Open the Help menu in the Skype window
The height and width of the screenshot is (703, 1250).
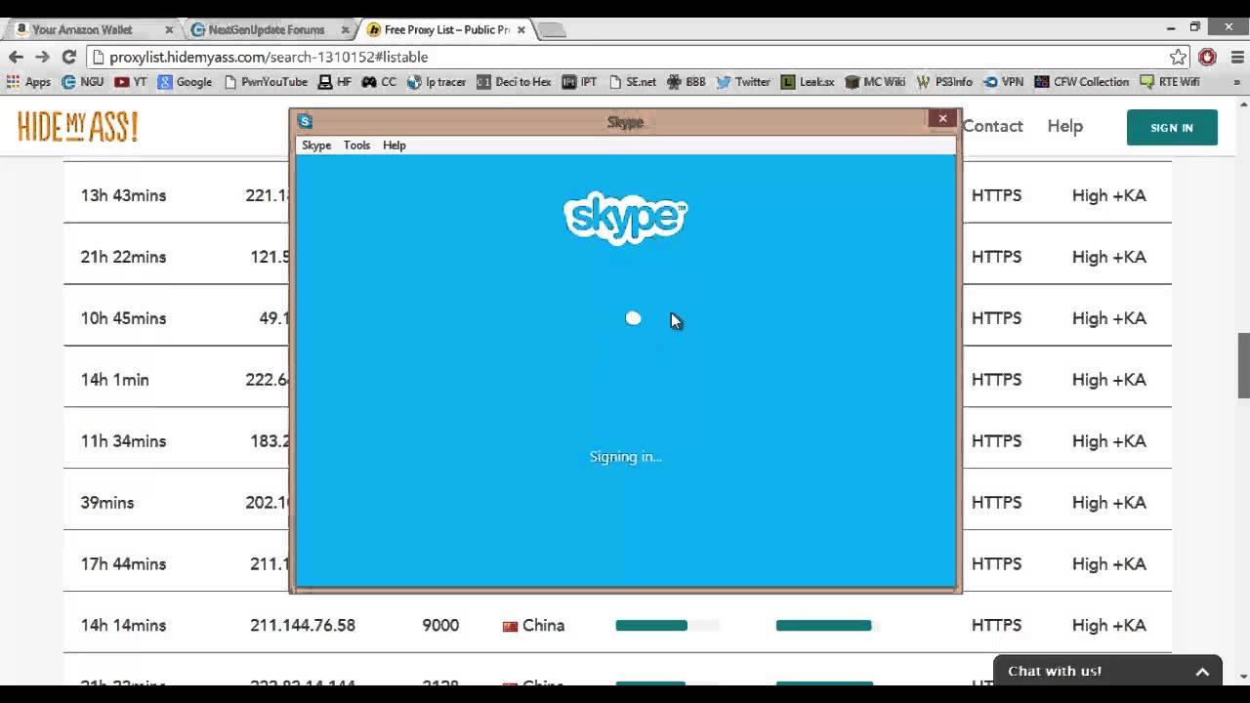tap(395, 145)
